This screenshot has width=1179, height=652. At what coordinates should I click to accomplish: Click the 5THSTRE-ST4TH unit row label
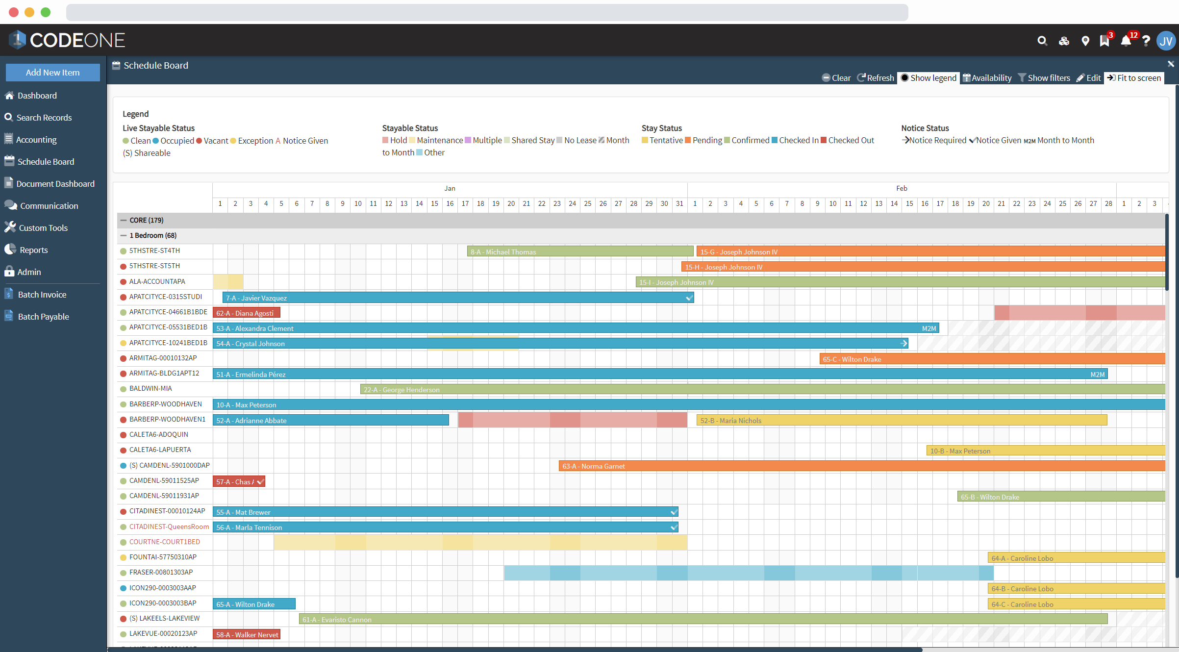tap(154, 251)
